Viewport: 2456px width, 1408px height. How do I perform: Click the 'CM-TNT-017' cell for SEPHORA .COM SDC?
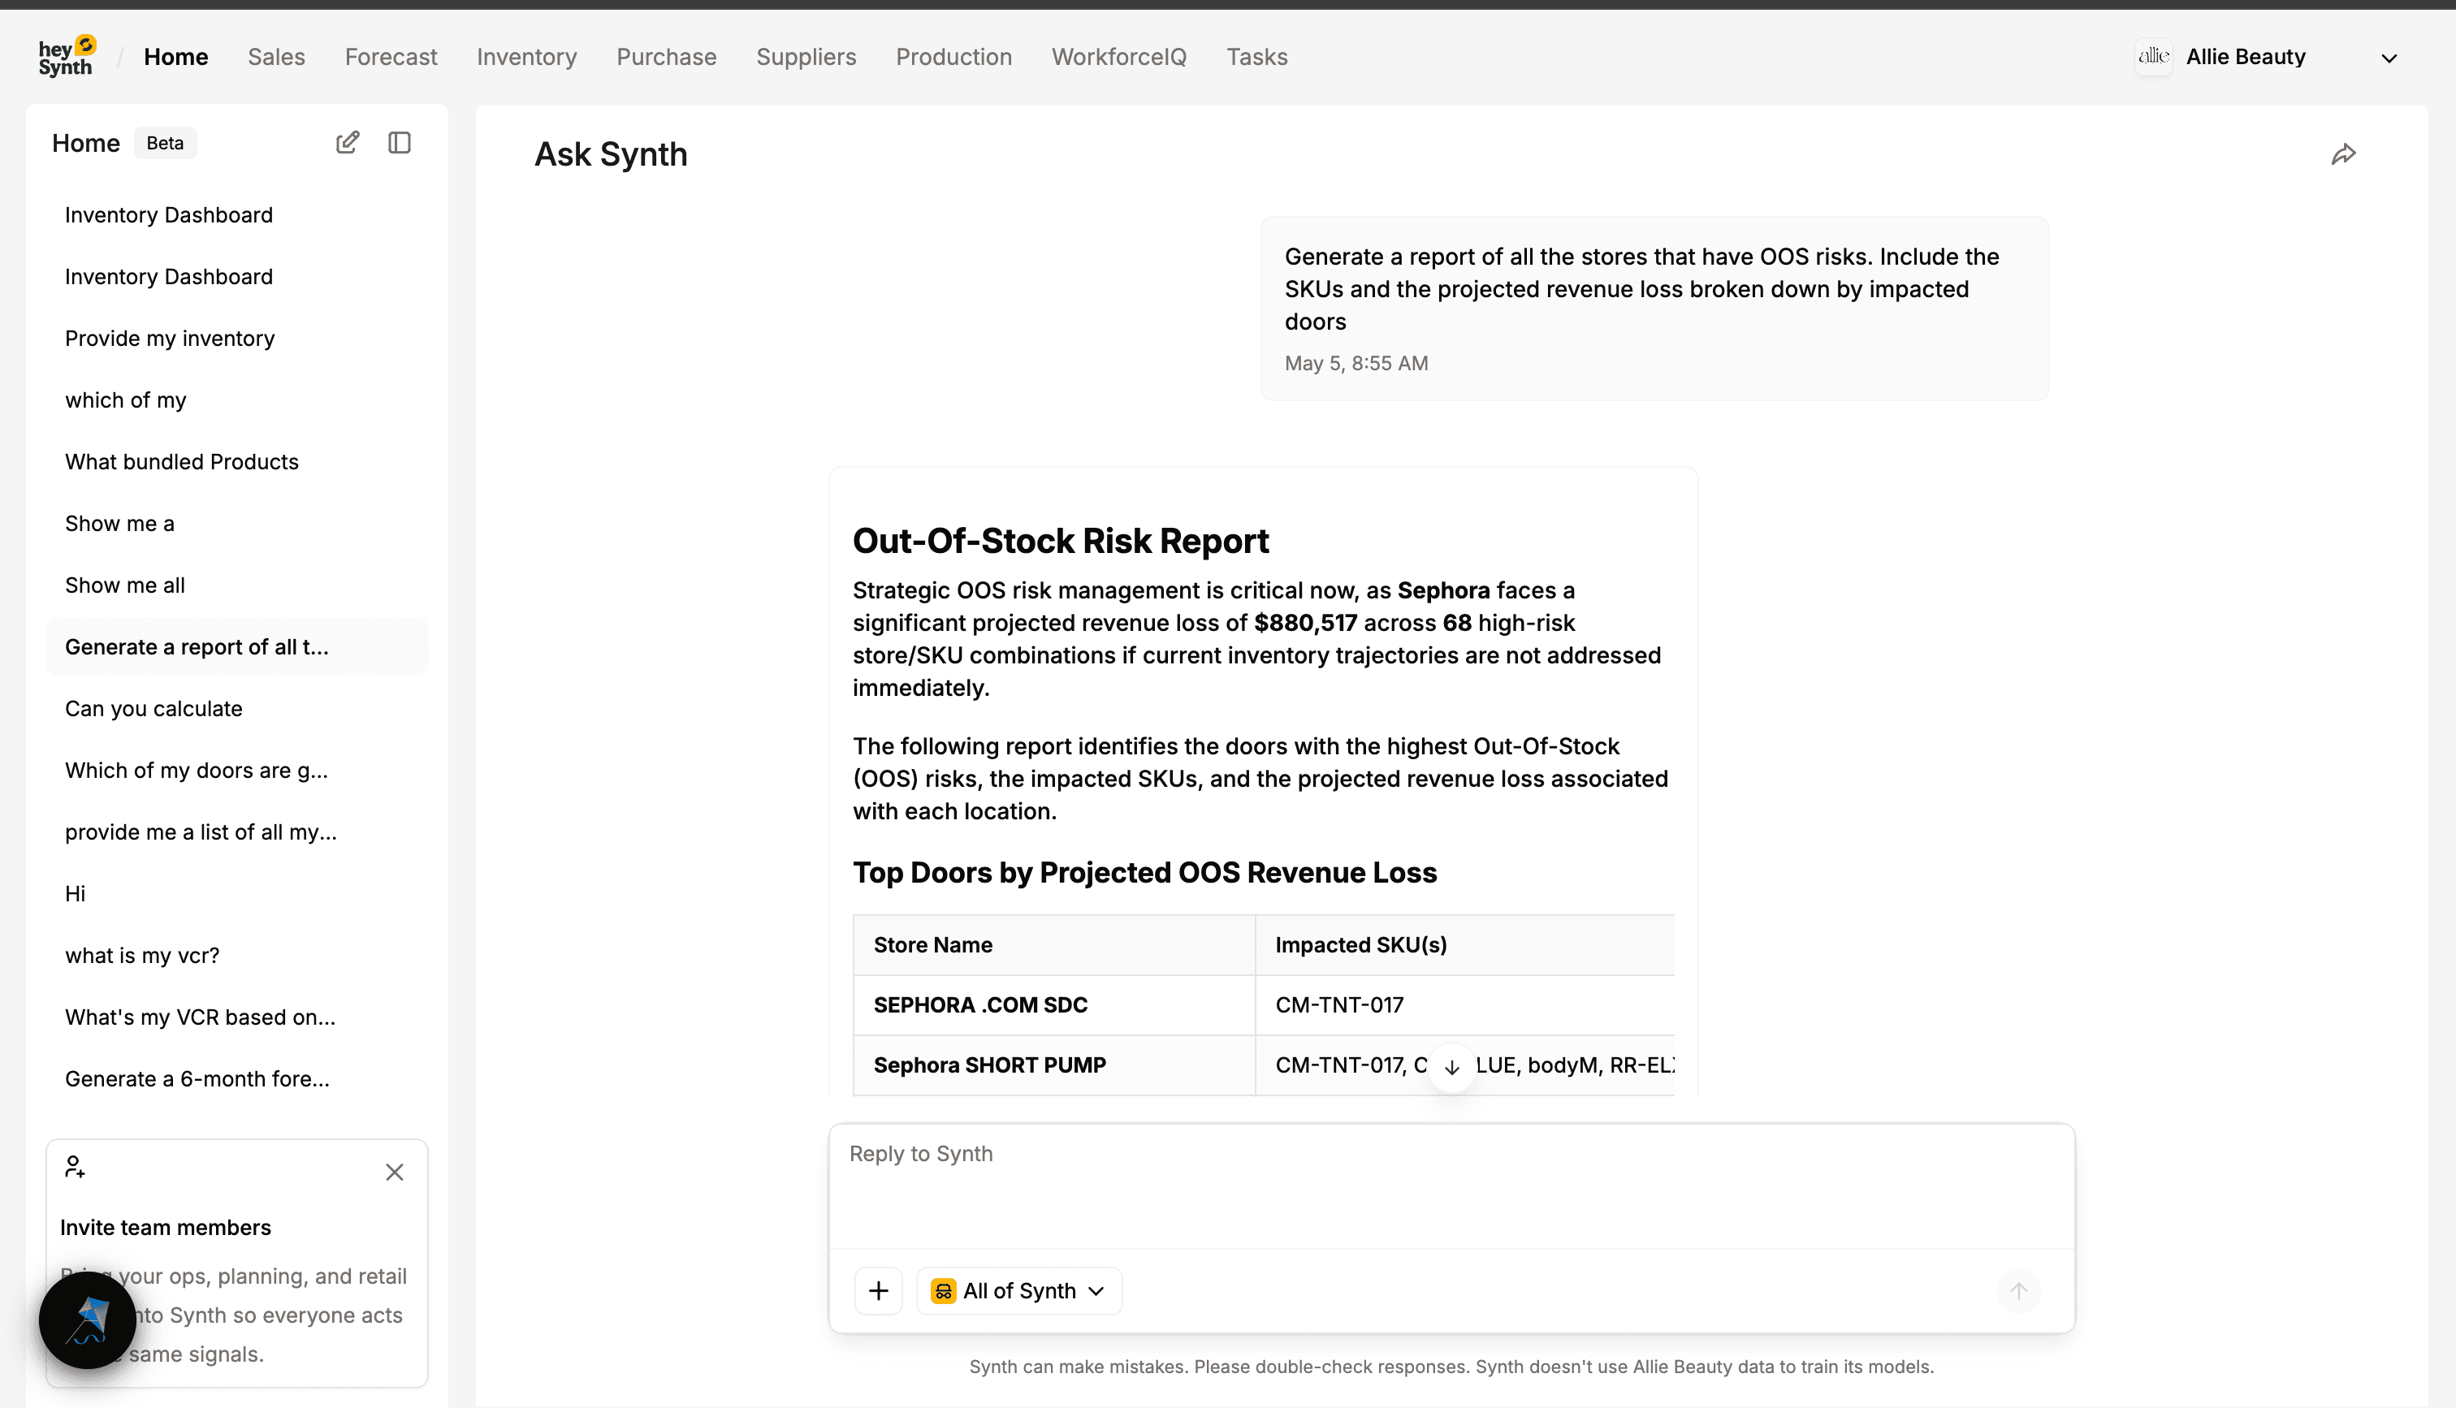(1465, 1004)
